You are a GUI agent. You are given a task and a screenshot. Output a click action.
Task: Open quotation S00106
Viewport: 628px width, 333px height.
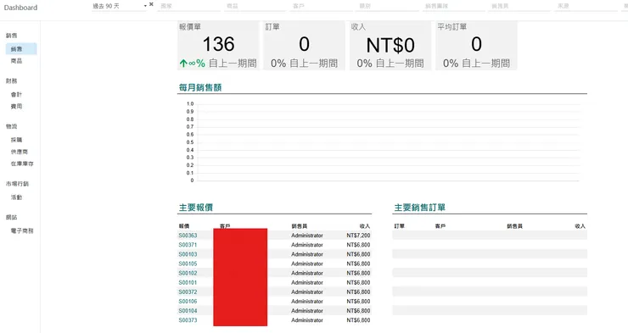click(x=188, y=302)
